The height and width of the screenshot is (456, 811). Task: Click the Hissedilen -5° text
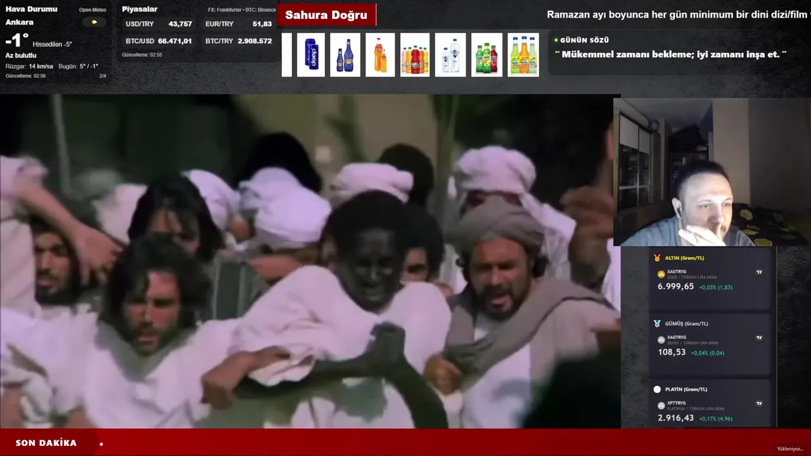pyautogui.click(x=52, y=44)
